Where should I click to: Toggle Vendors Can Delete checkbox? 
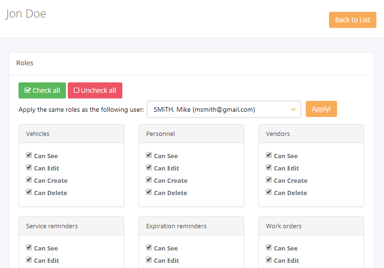[269, 192]
